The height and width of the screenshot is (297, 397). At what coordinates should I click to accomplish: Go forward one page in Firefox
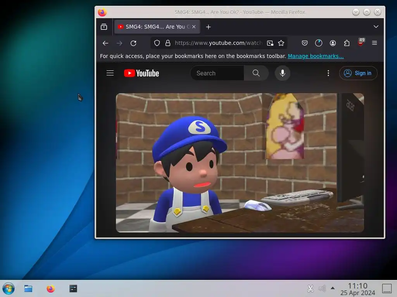click(119, 43)
